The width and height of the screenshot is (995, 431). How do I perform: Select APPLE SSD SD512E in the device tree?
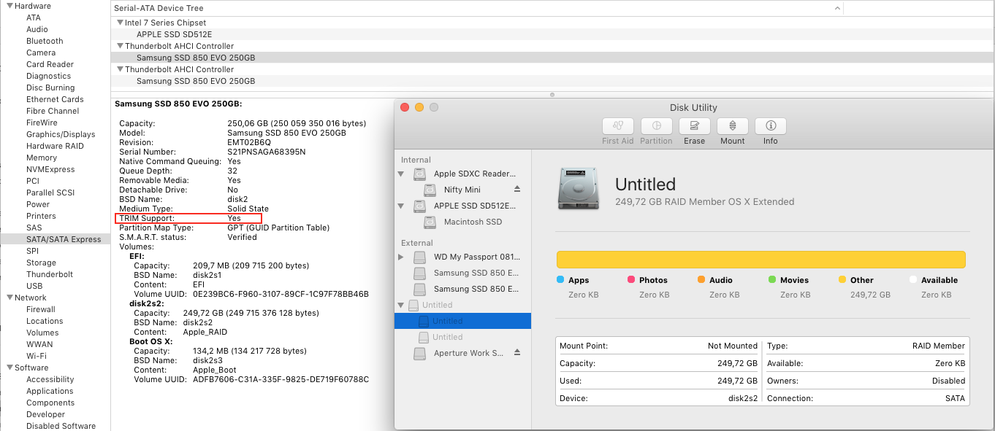pos(174,34)
